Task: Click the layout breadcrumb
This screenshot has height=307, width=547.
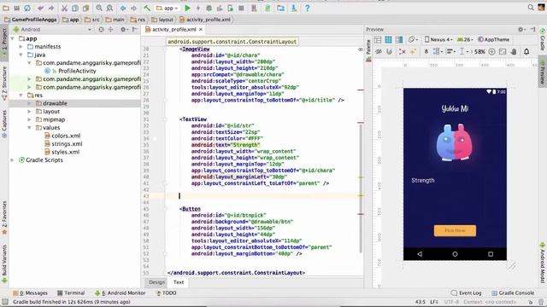Action: [162, 20]
